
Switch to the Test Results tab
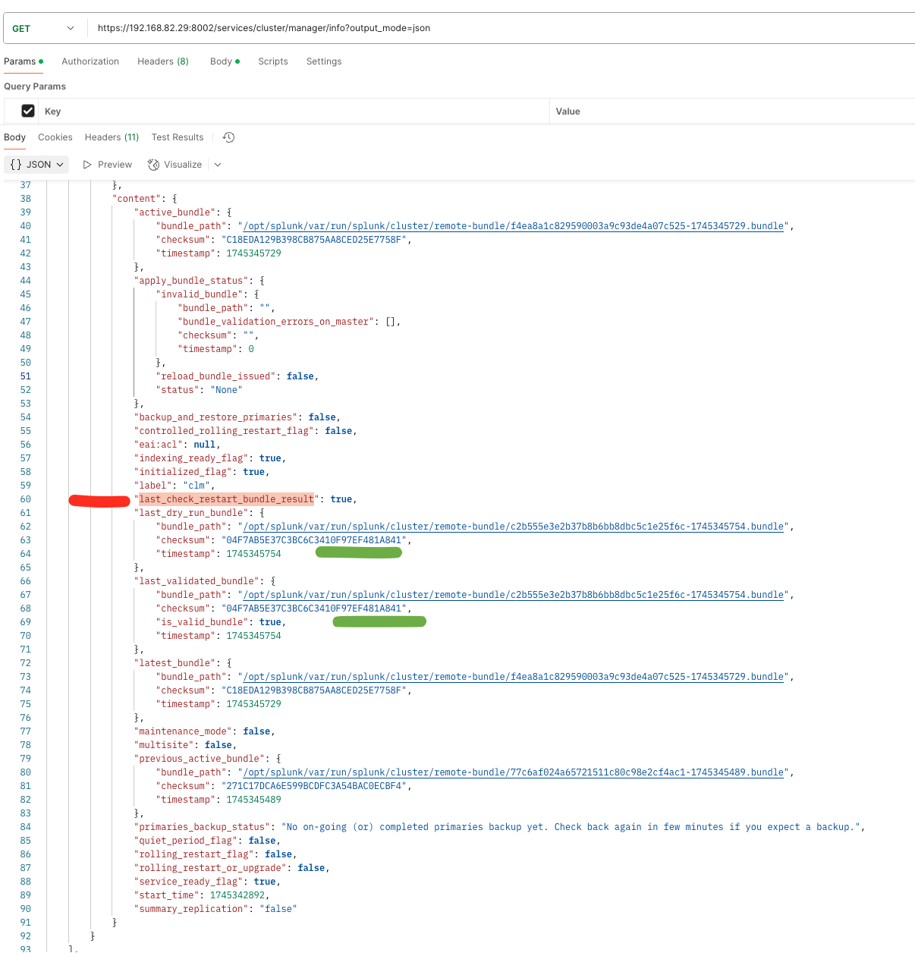coord(177,137)
